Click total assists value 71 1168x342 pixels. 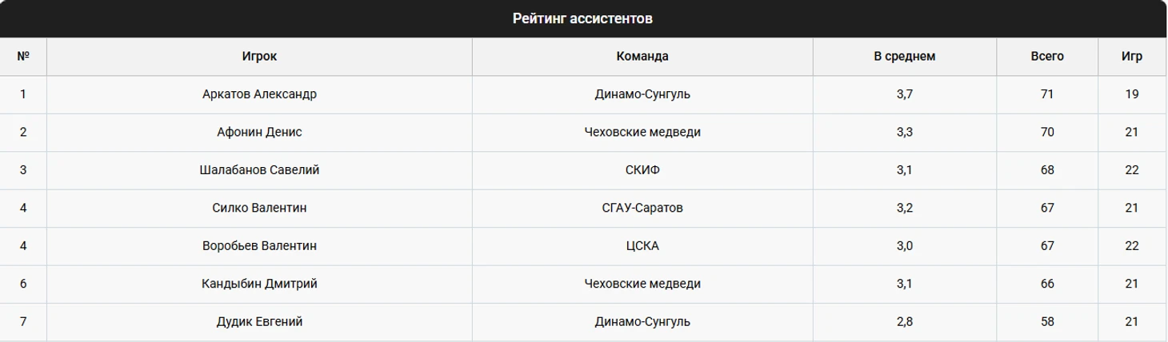pos(1047,94)
